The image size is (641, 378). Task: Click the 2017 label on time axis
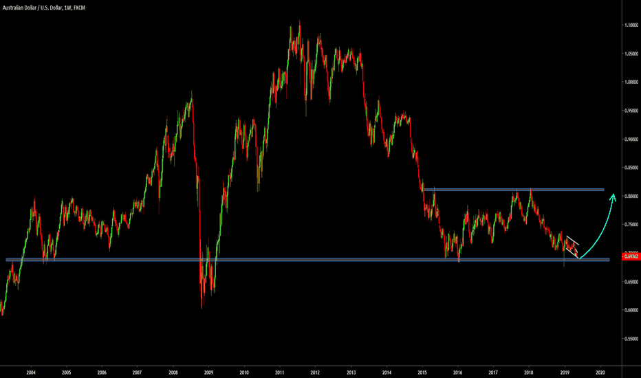493,373
